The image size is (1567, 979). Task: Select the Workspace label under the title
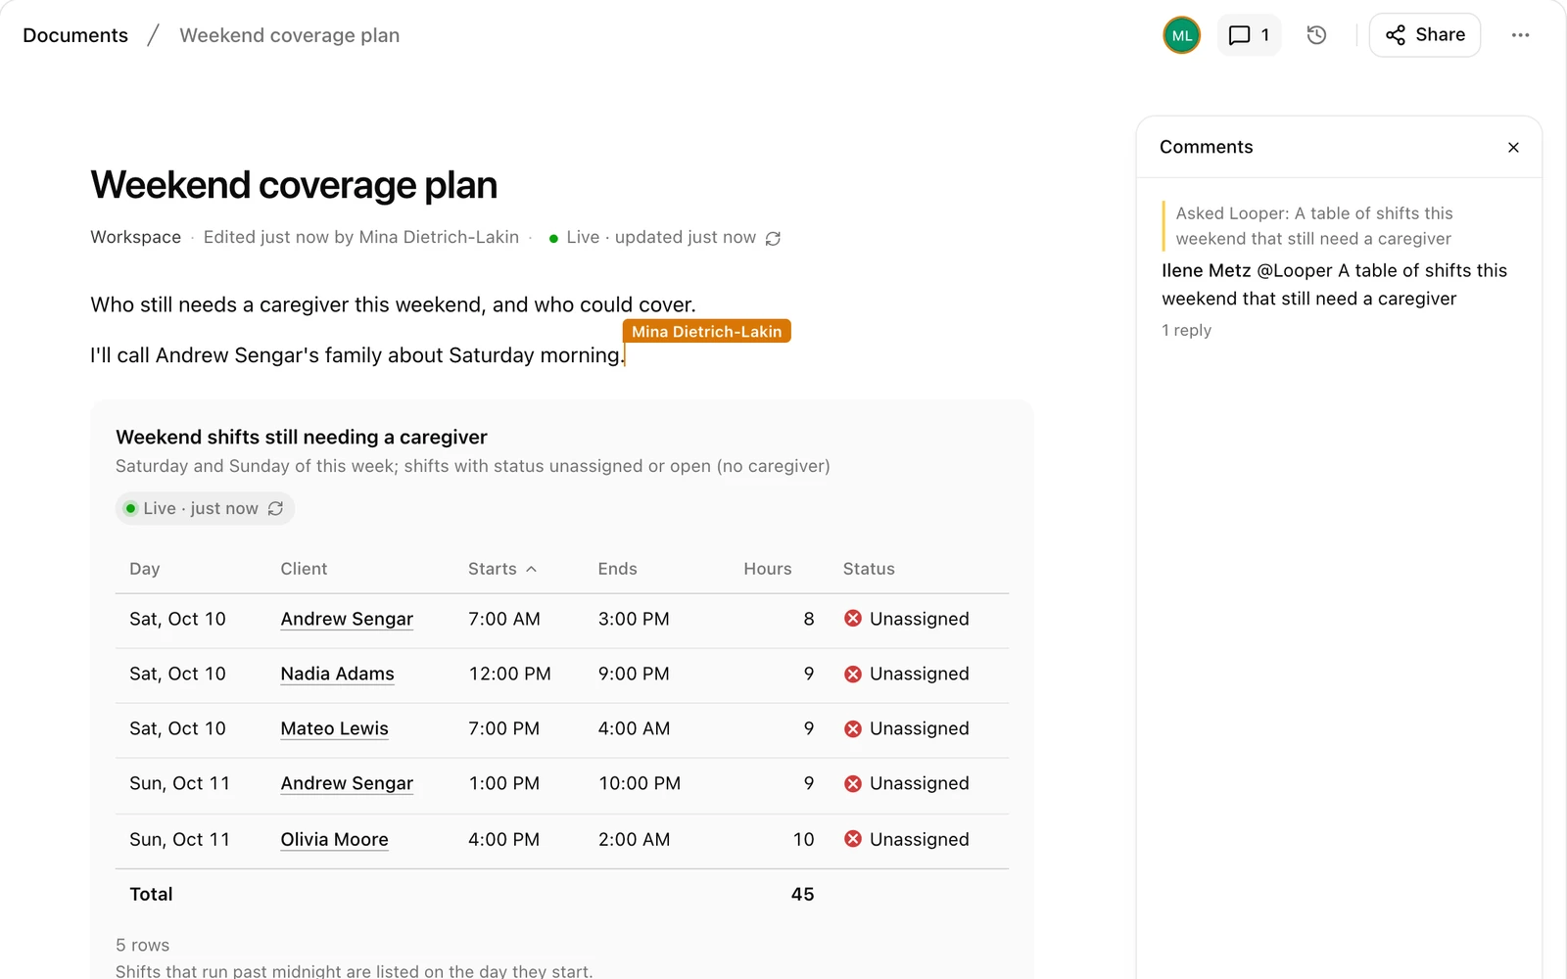[136, 237]
